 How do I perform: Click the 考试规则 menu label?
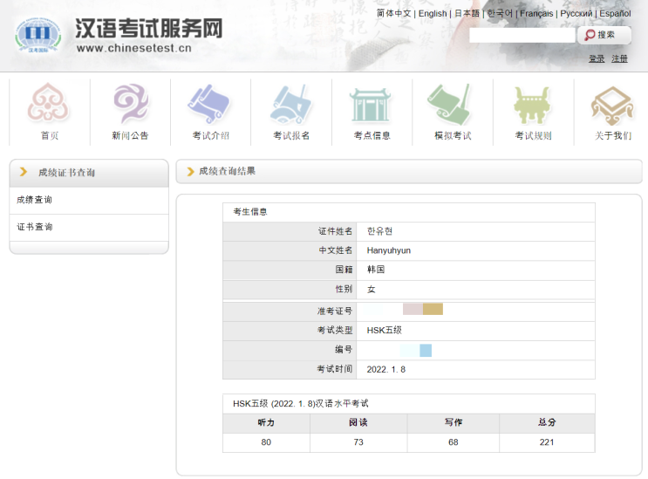(x=533, y=135)
